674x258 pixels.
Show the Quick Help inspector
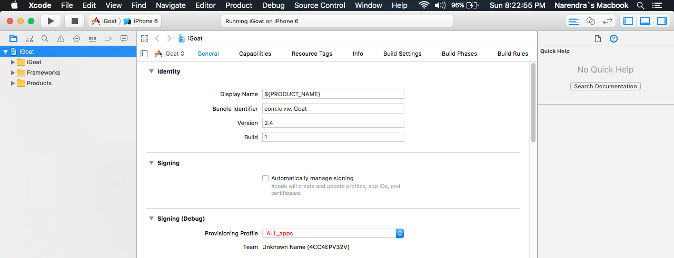[613, 38]
